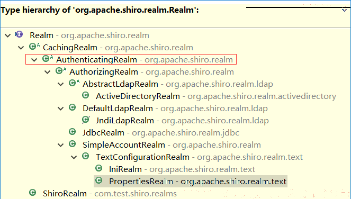Click the ShiroRealm class icon
351x199 pixels.
(33, 193)
